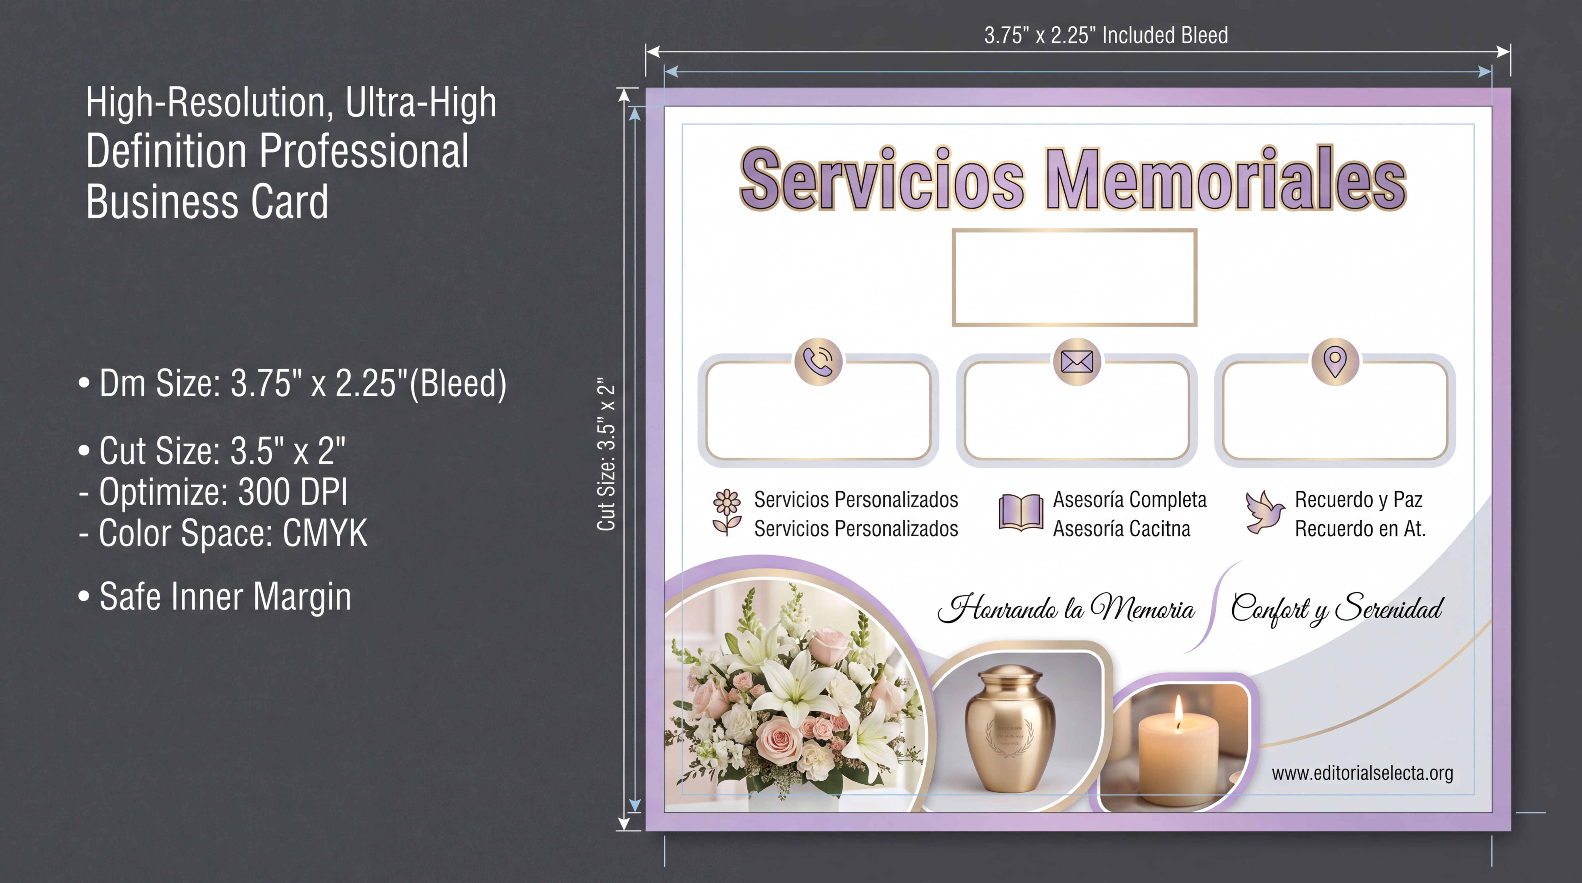Click the 'Safe Inner Margin' bullet
Screen dimensions: 1582x883
pos(214,597)
